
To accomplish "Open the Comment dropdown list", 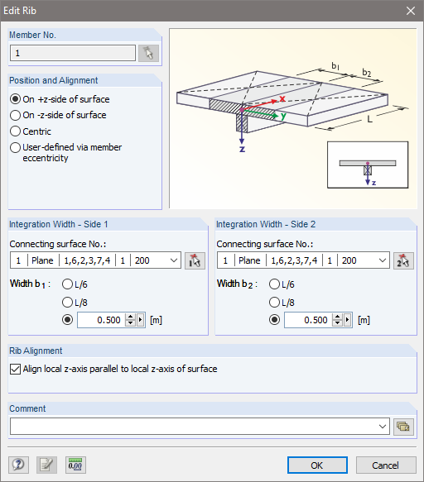I will pyautogui.click(x=382, y=427).
